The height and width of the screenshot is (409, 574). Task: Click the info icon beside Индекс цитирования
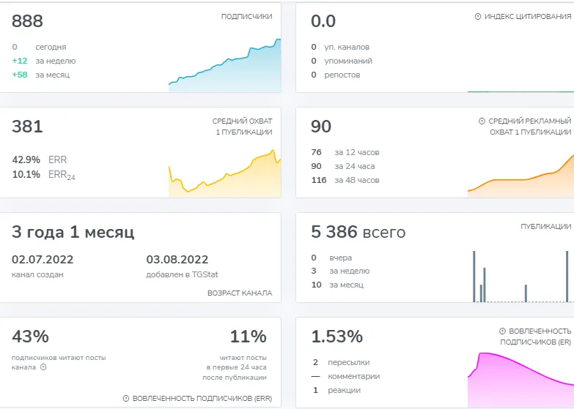[x=478, y=16]
